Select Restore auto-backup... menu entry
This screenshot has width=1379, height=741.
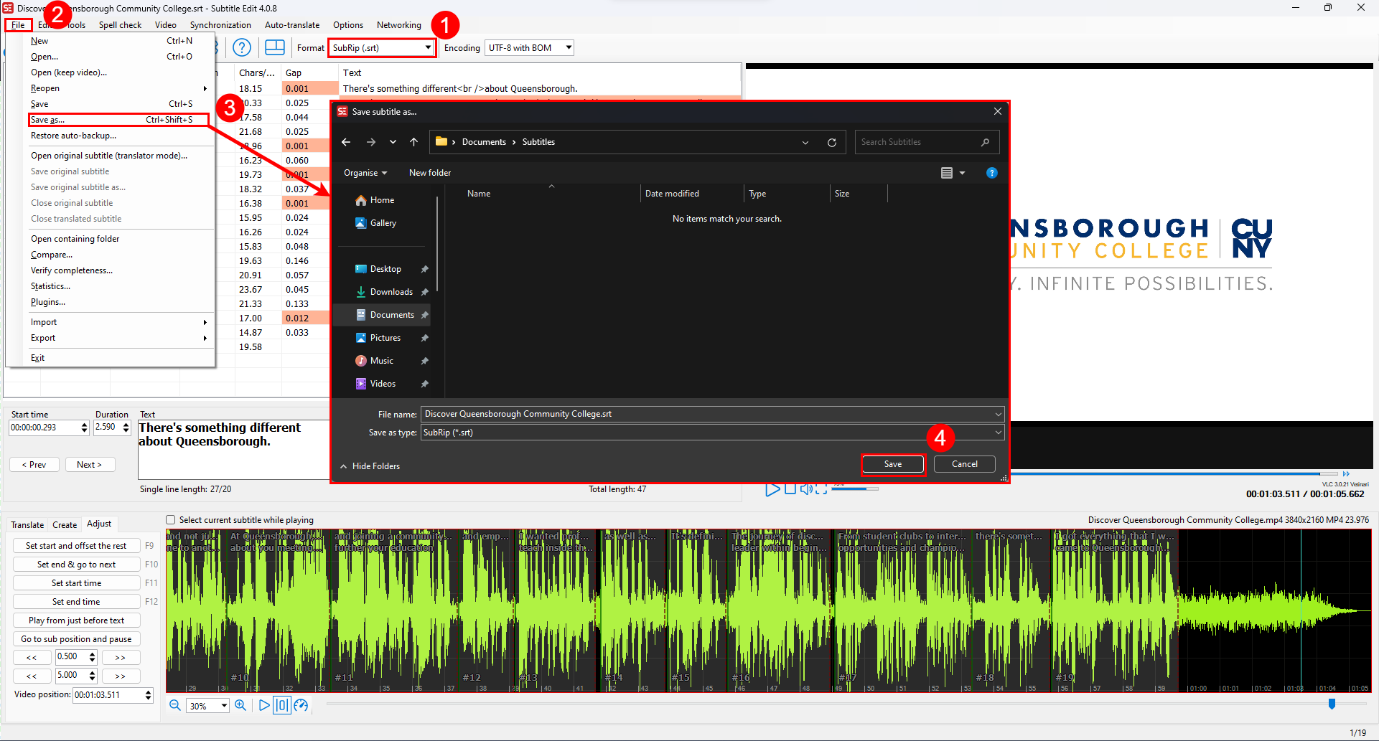(x=110, y=136)
